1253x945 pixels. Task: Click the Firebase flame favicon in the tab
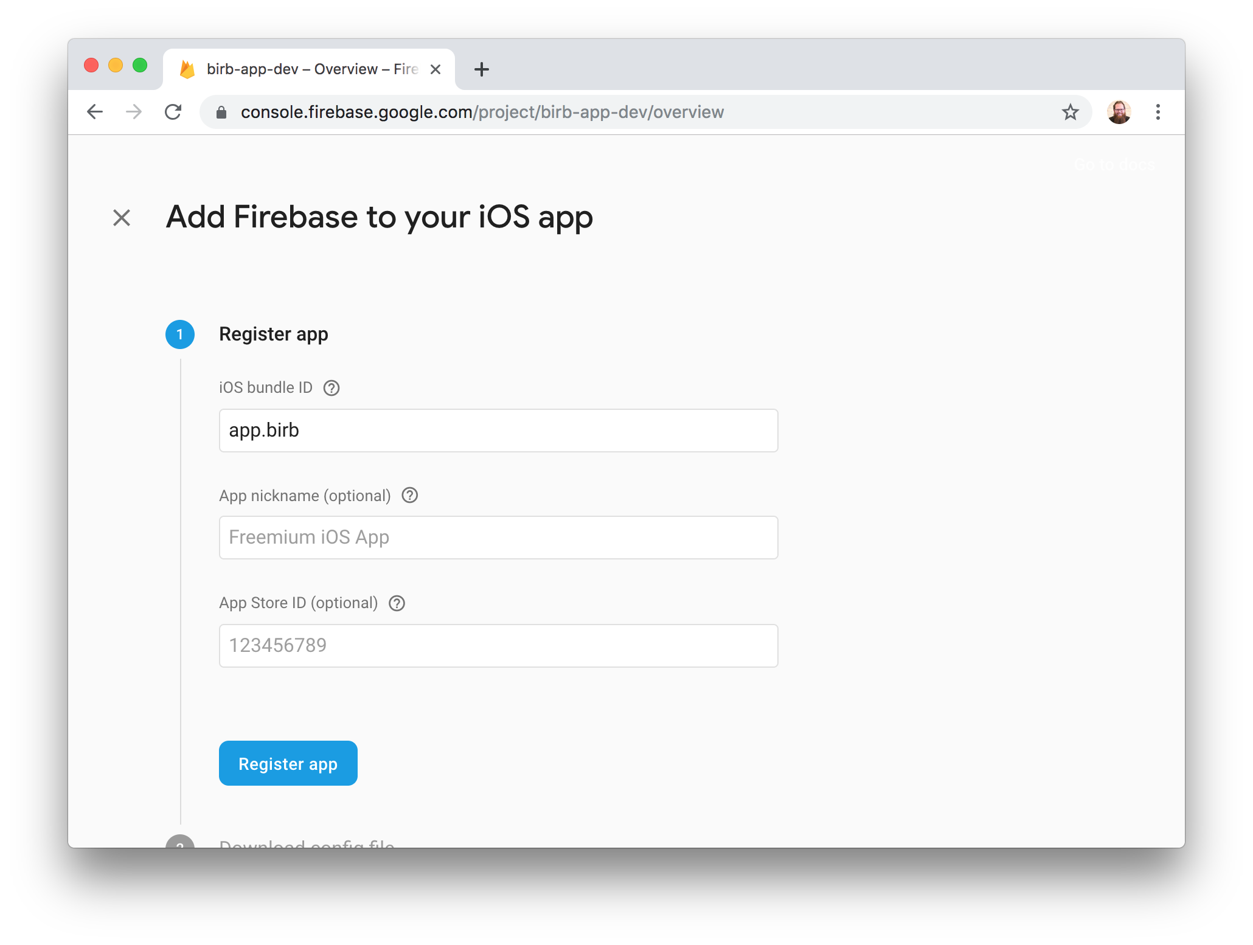pyautogui.click(x=187, y=69)
